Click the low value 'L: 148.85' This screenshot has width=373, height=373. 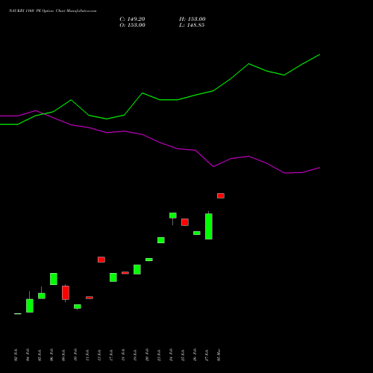pyautogui.click(x=192, y=25)
